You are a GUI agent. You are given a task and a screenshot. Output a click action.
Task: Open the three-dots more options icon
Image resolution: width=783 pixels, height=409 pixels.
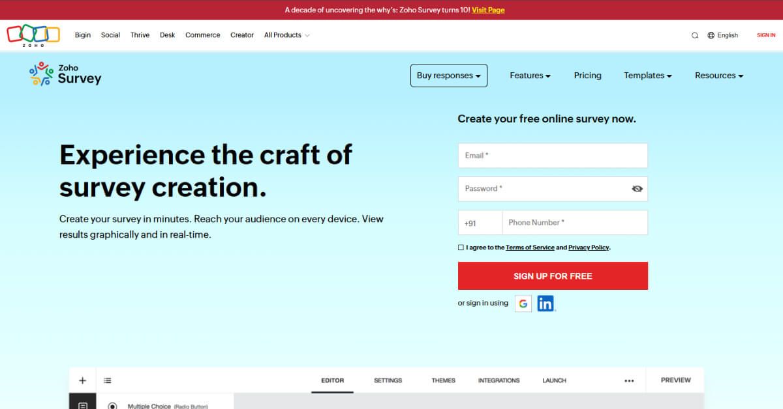click(629, 381)
